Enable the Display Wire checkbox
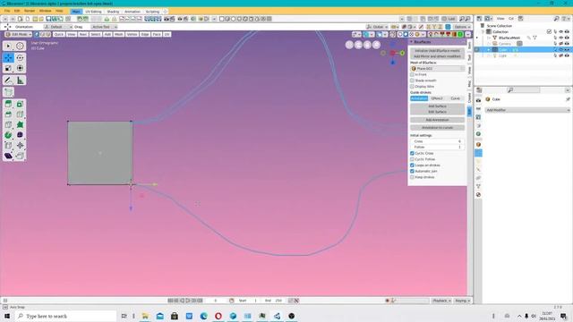573x322 pixels. point(412,87)
